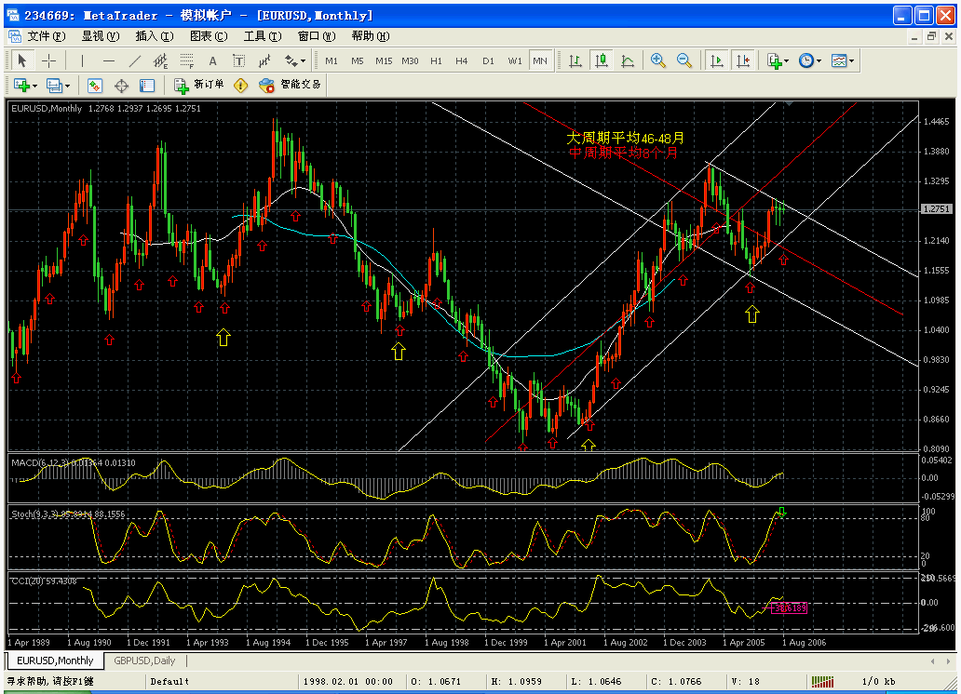Switch to line chart display

628,60
